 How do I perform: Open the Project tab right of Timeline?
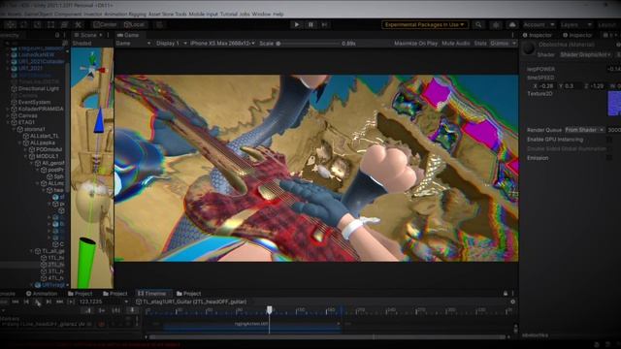188,294
